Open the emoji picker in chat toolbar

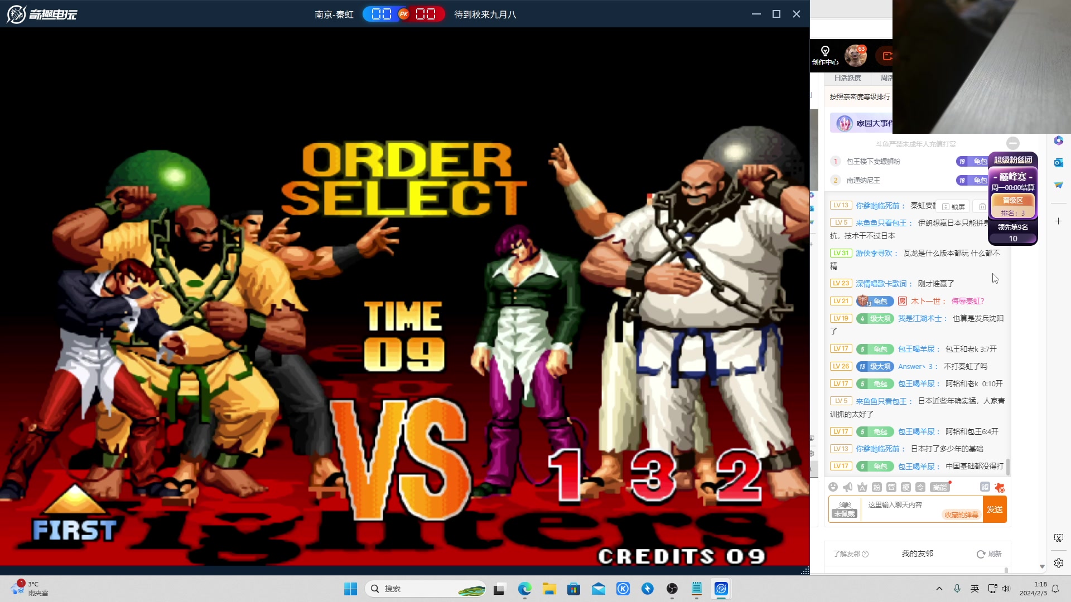click(833, 487)
